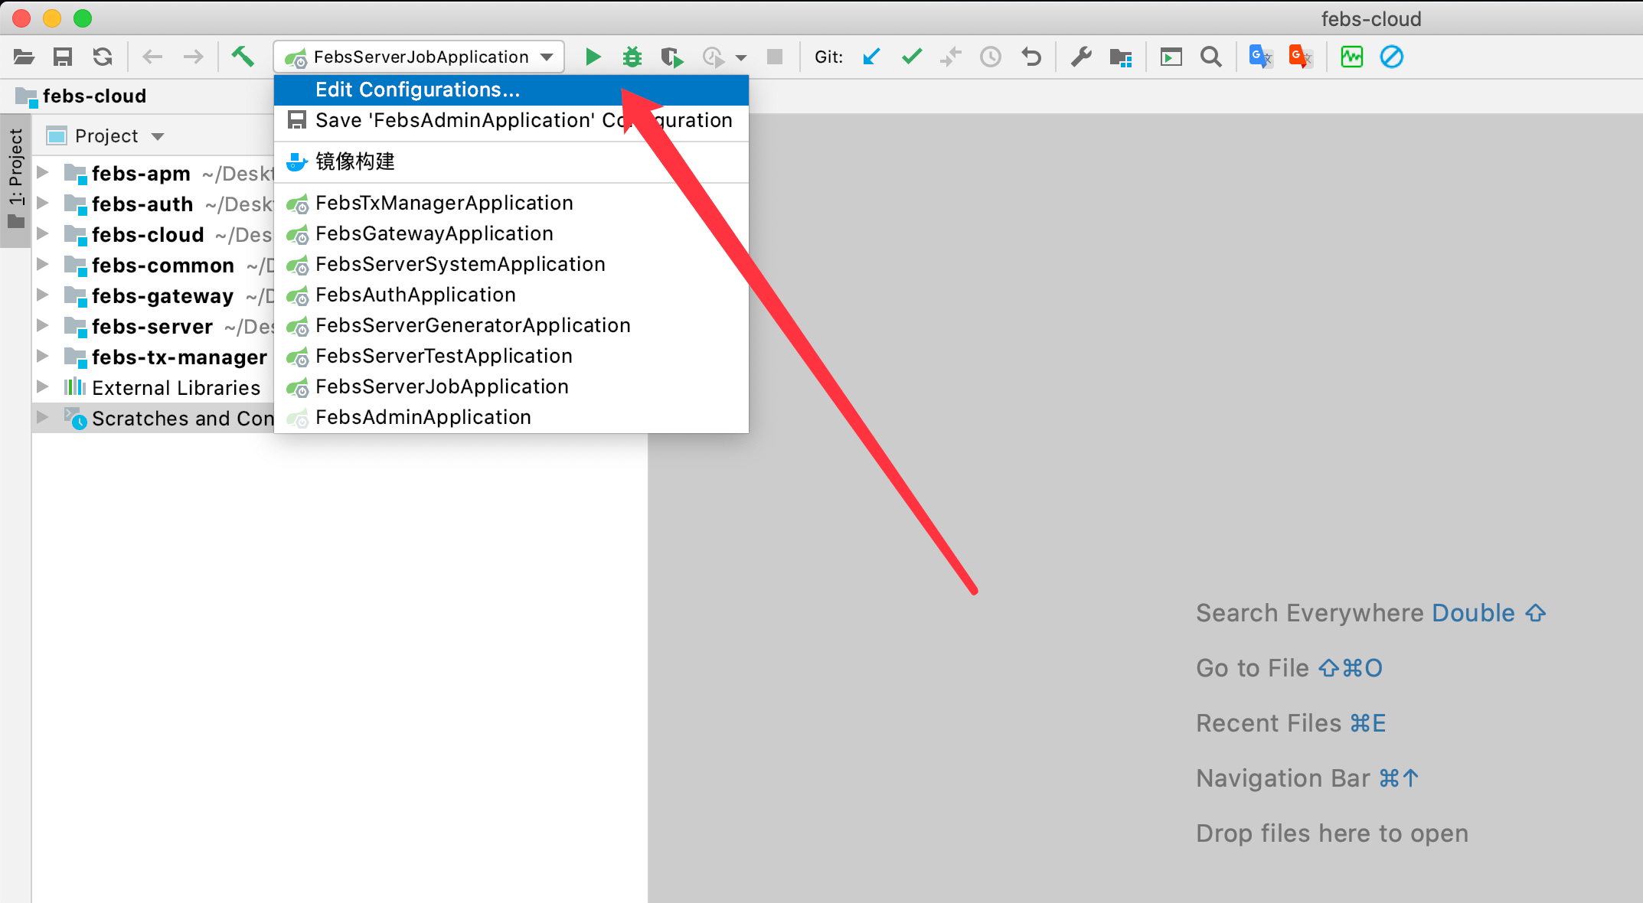Open Search Everywhere magnifier icon
The height and width of the screenshot is (903, 1643).
(x=1211, y=57)
